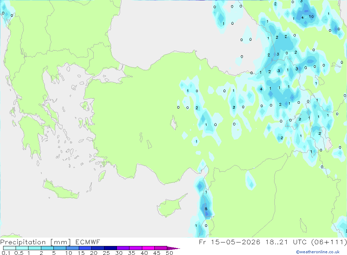This screenshot has width=347, height=255.
Task: Pick the 2–5 mm legend color swatch
Action: (47, 248)
